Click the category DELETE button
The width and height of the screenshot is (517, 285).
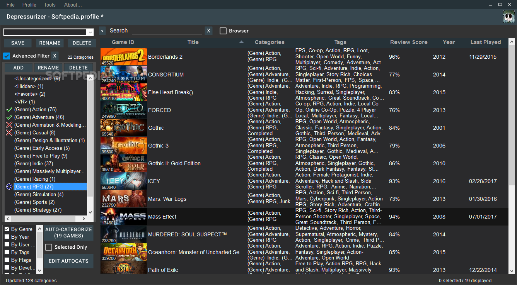click(x=78, y=68)
